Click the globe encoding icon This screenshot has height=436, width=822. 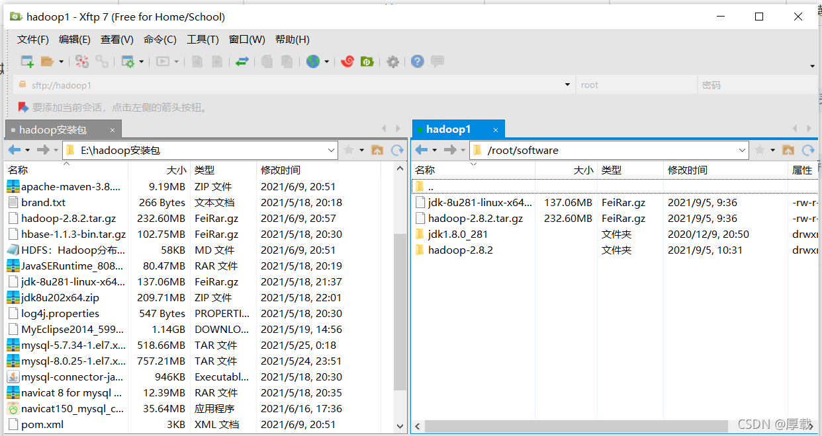point(313,61)
